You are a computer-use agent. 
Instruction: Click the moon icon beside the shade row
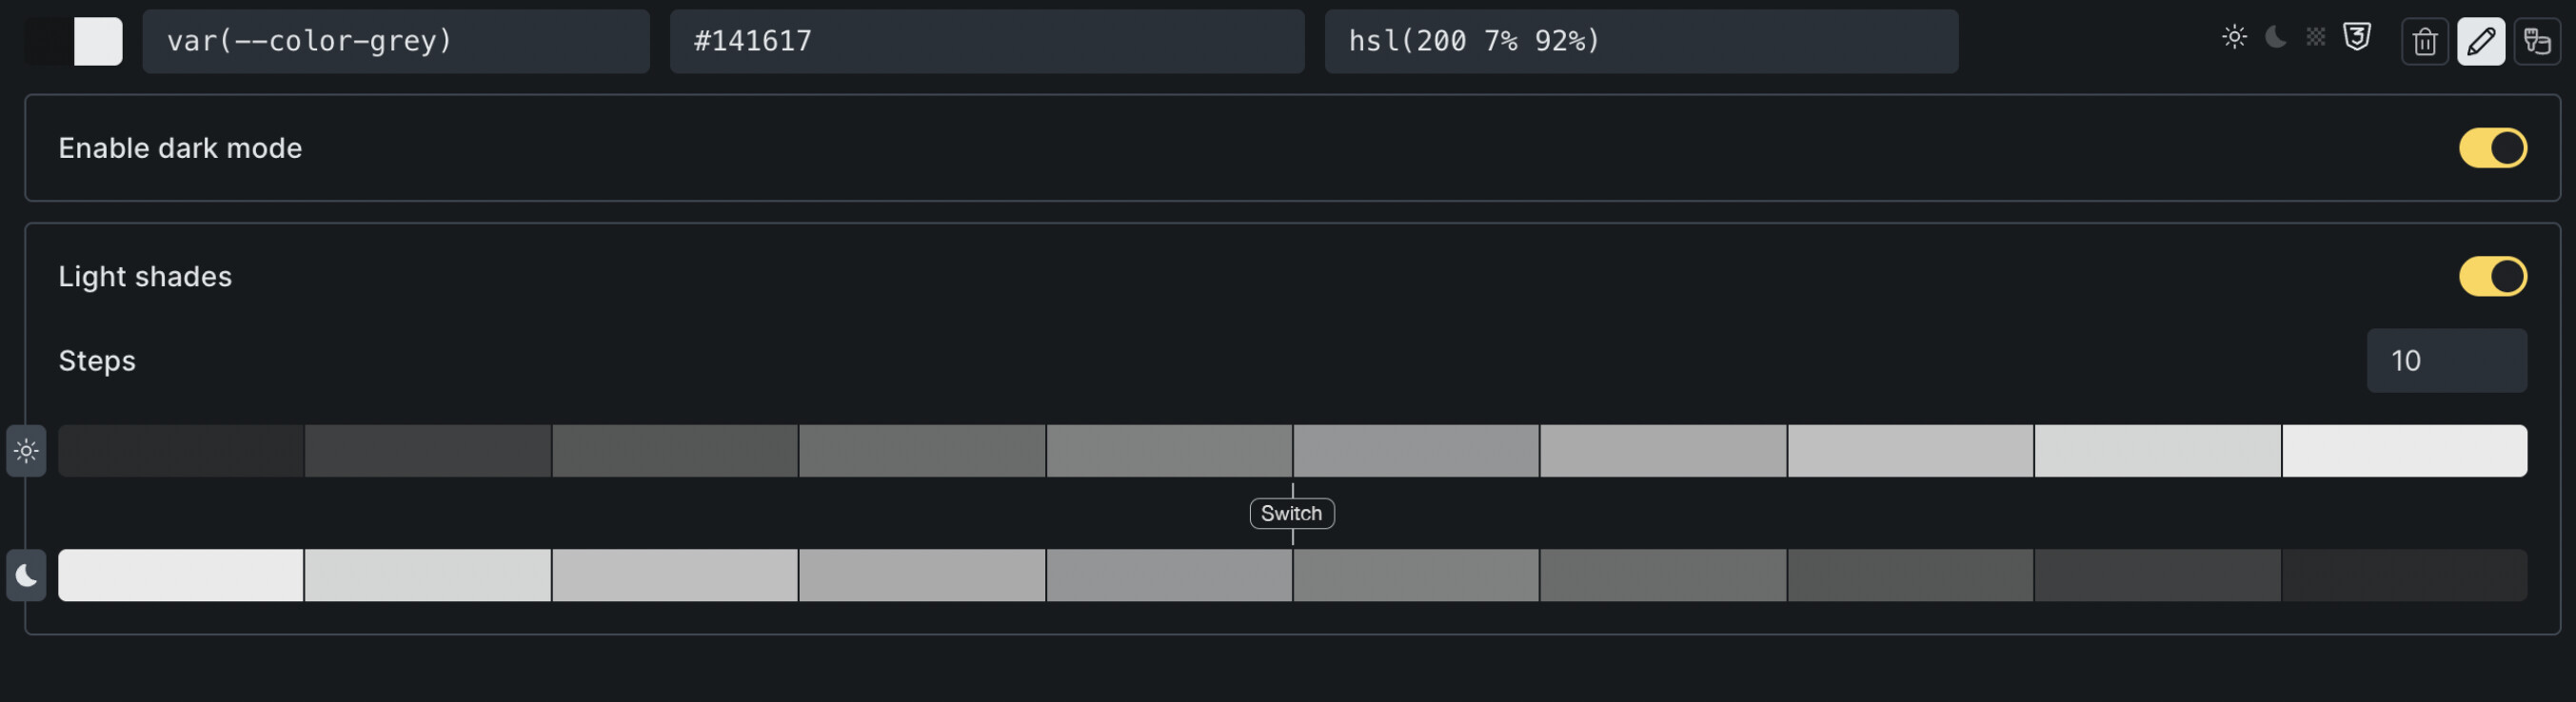pyautogui.click(x=26, y=575)
